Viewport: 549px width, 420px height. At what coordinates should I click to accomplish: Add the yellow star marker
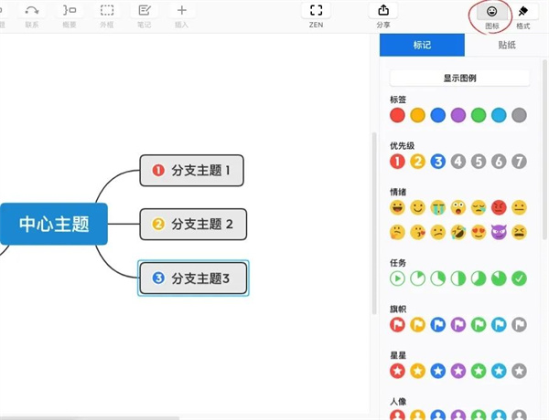[x=417, y=371]
